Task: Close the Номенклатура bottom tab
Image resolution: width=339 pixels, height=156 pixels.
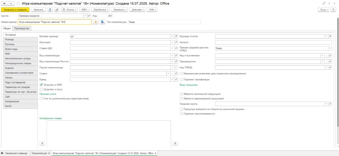Action: coord(49,153)
